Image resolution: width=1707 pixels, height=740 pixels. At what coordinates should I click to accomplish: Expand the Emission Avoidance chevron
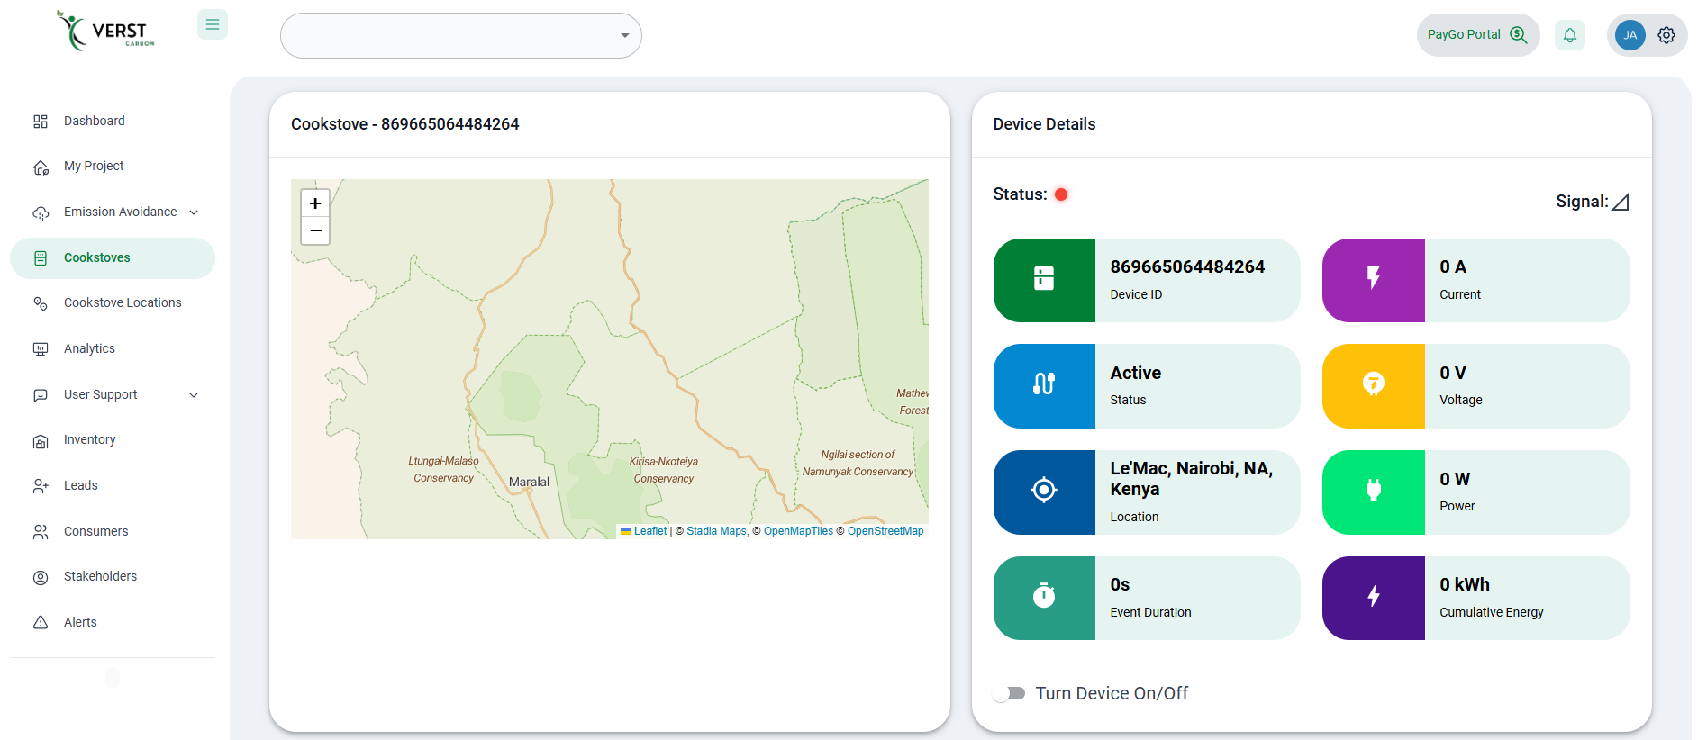(194, 212)
